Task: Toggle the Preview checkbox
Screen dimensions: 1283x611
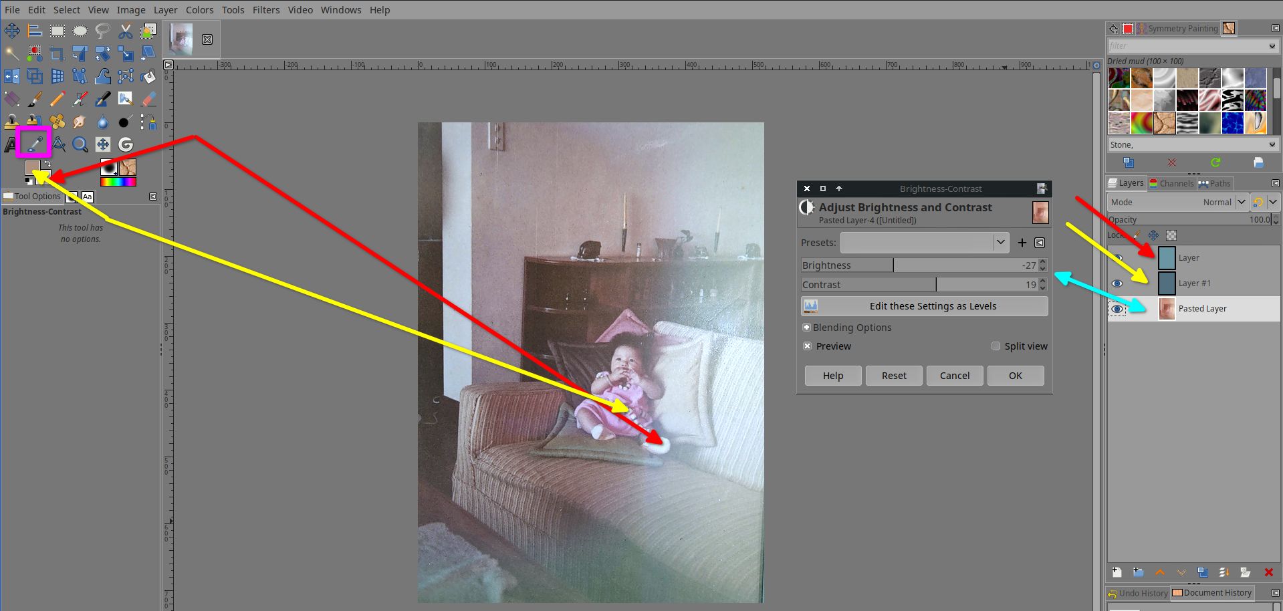Action: [x=808, y=346]
